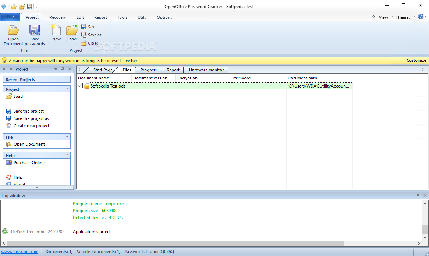Navigate forward arrow in Project panel header

coord(11,69)
